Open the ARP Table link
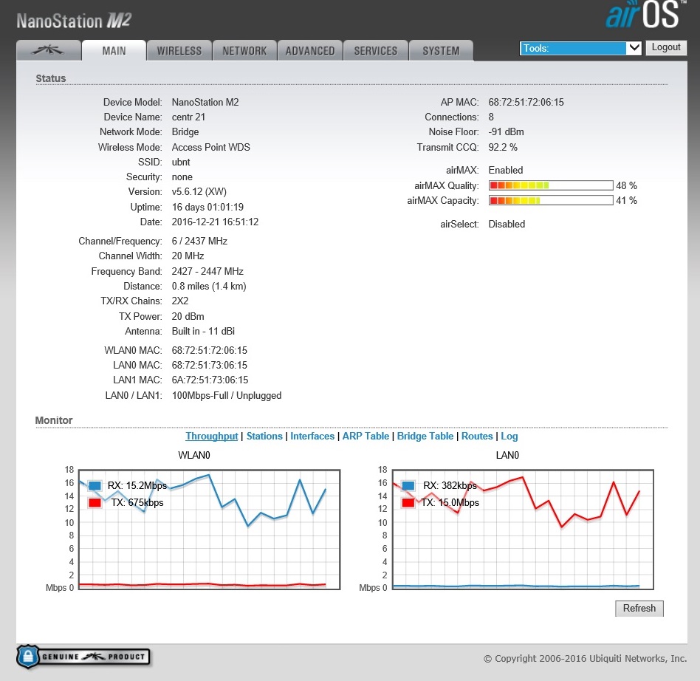The image size is (700, 681). (366, 436)
